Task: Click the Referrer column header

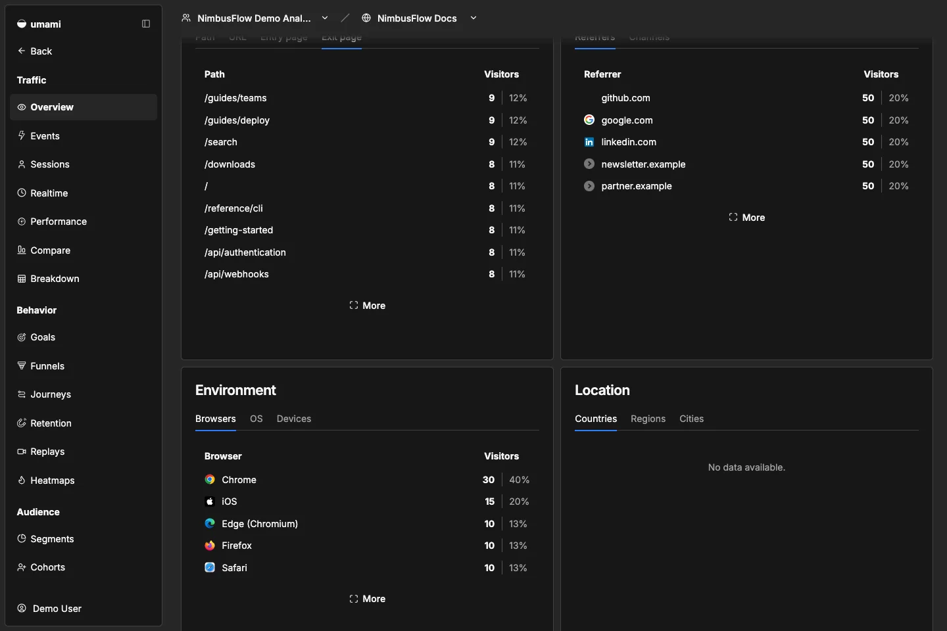Action: point(602,74)
